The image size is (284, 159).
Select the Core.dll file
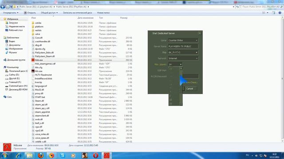(x=39, y=38)
